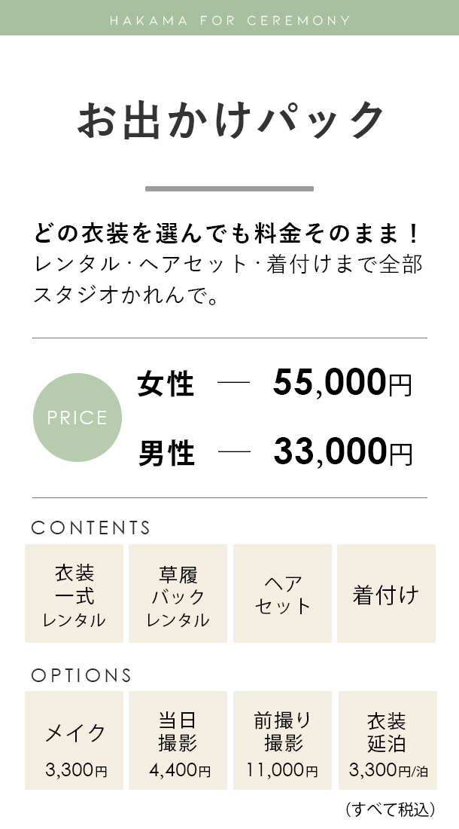The width and height of the screenshot is (459, 829).
Task: Select the 衣装一式レンタル contents tile
Action: (x=74, y=593)
